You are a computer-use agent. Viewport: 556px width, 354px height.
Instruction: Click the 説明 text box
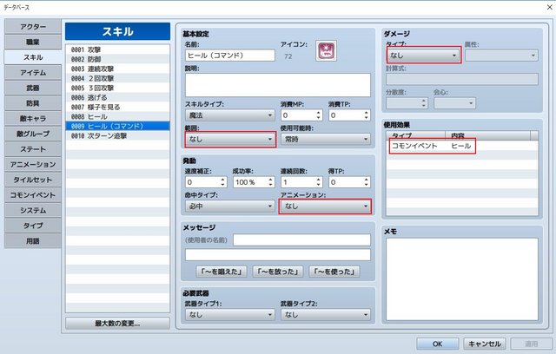(278, 85)
